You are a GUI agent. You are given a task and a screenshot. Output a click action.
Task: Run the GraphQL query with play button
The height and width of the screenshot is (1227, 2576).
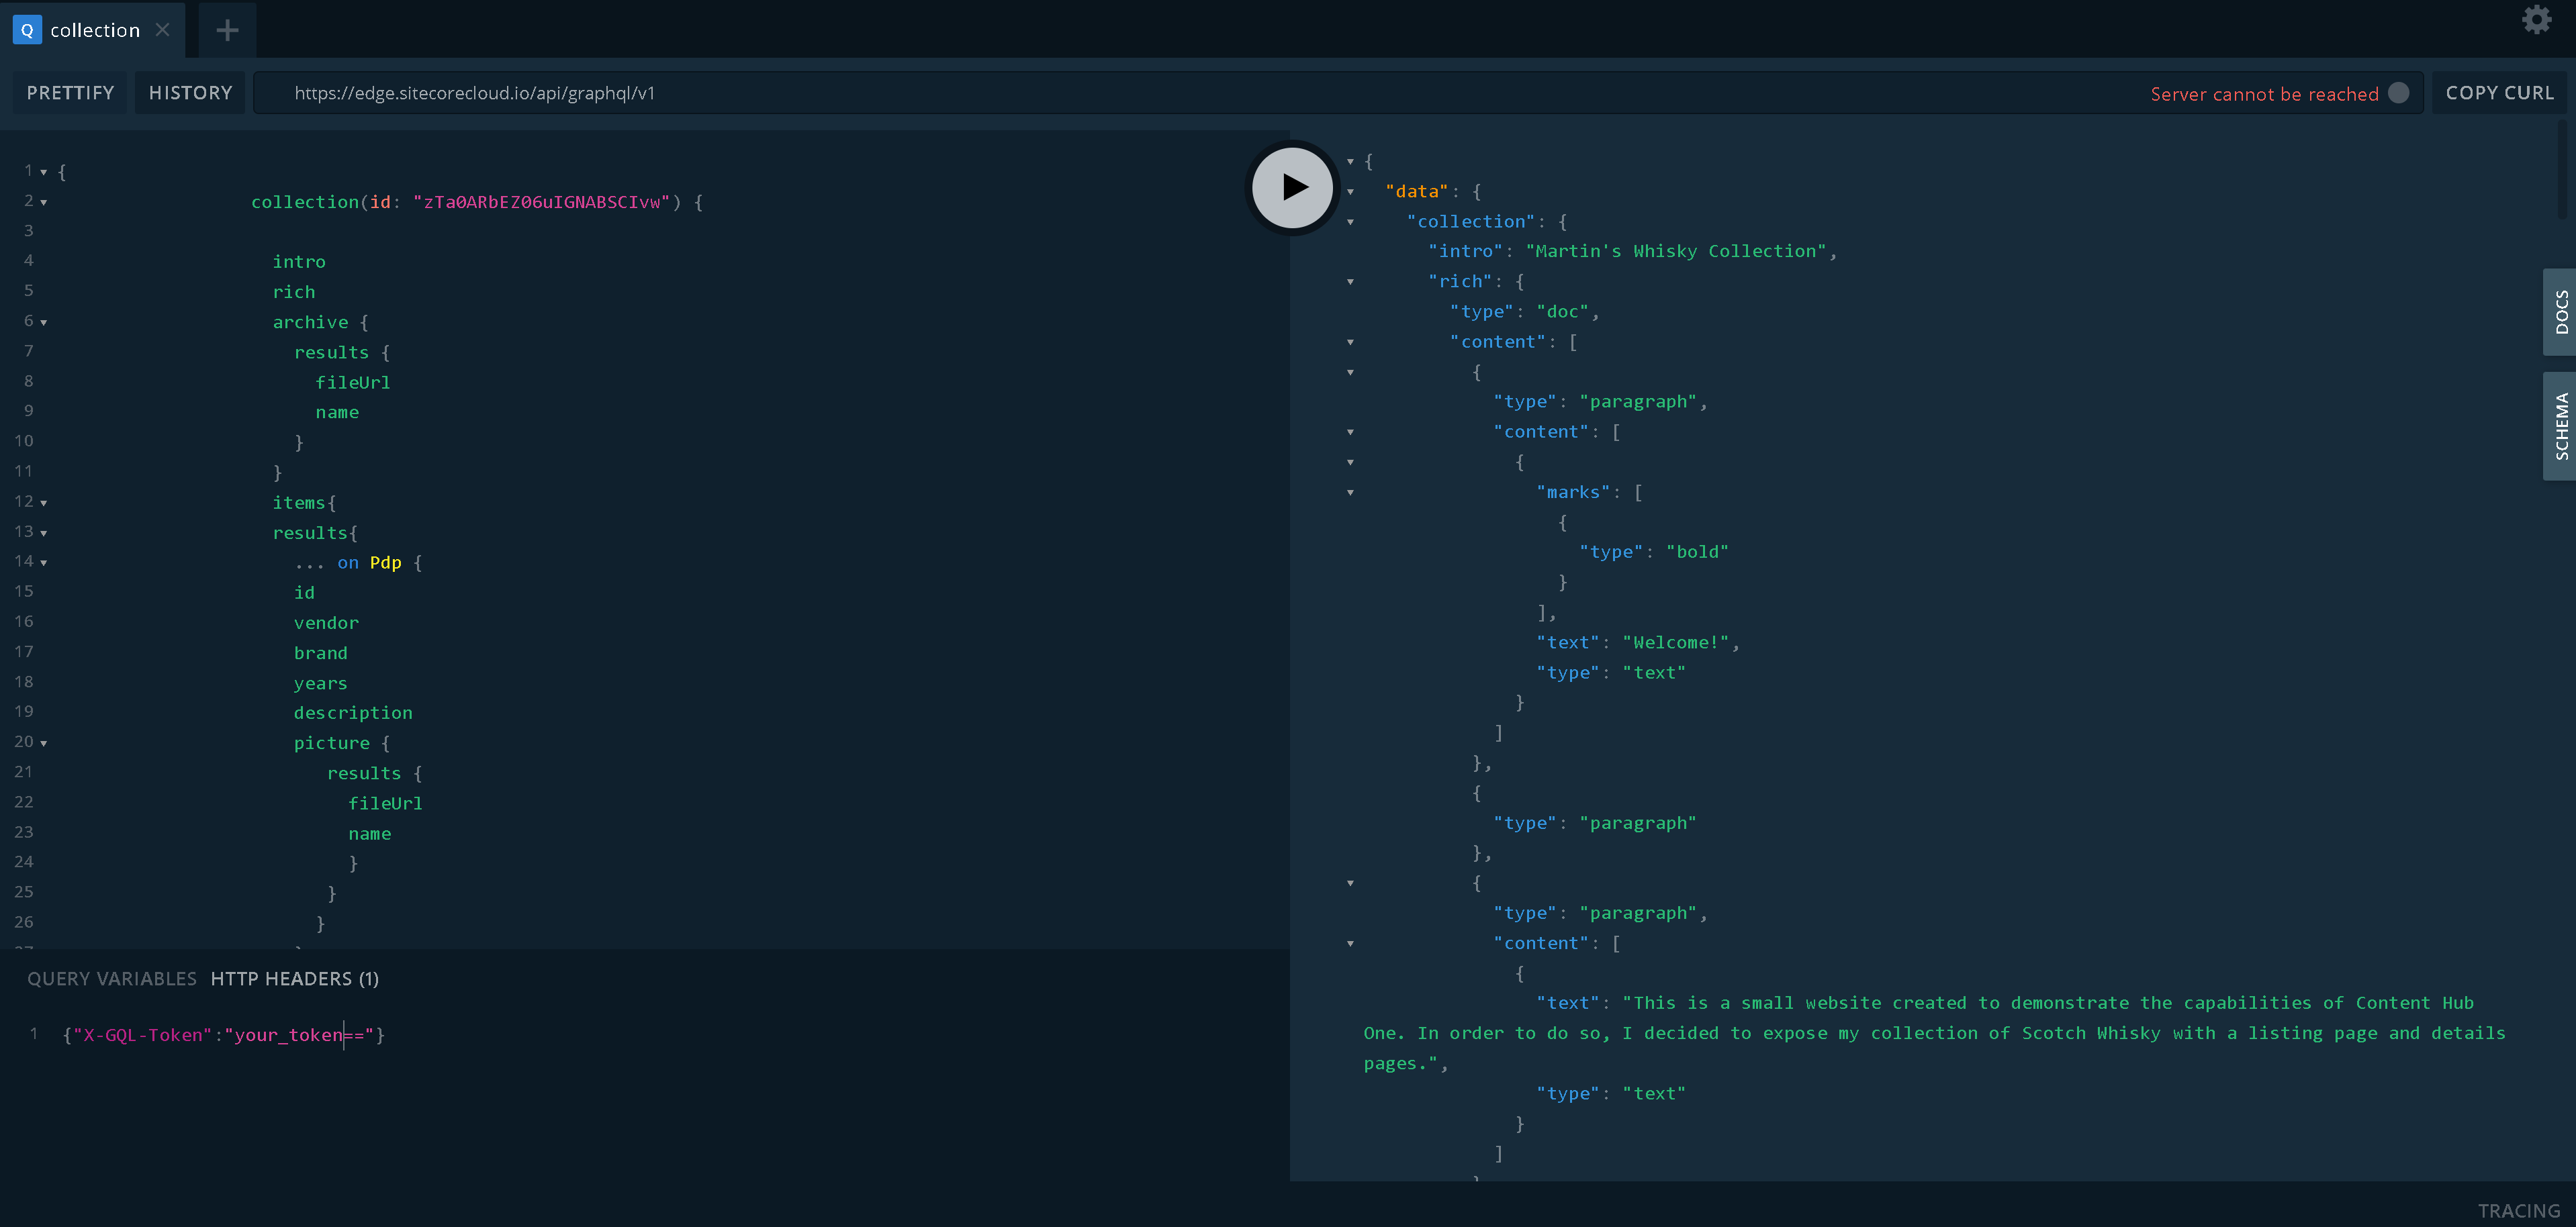[1292, 188]
